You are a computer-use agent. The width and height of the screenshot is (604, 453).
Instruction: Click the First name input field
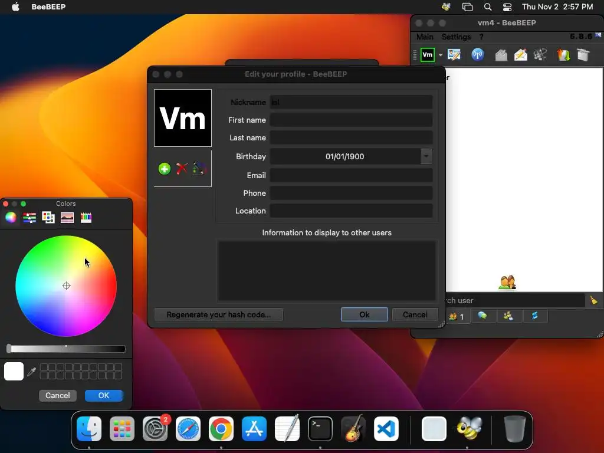[351, 120]
